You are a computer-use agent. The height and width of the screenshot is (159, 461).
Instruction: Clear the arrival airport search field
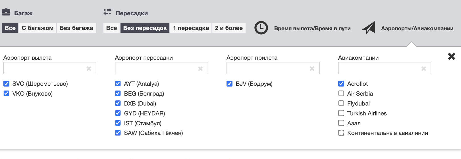(x=312, y=68)
